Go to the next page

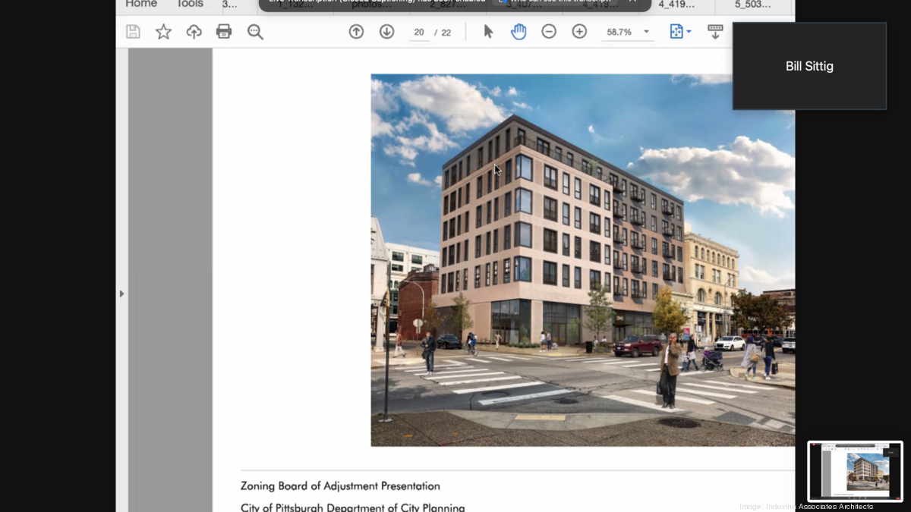(x=386, y=31)
